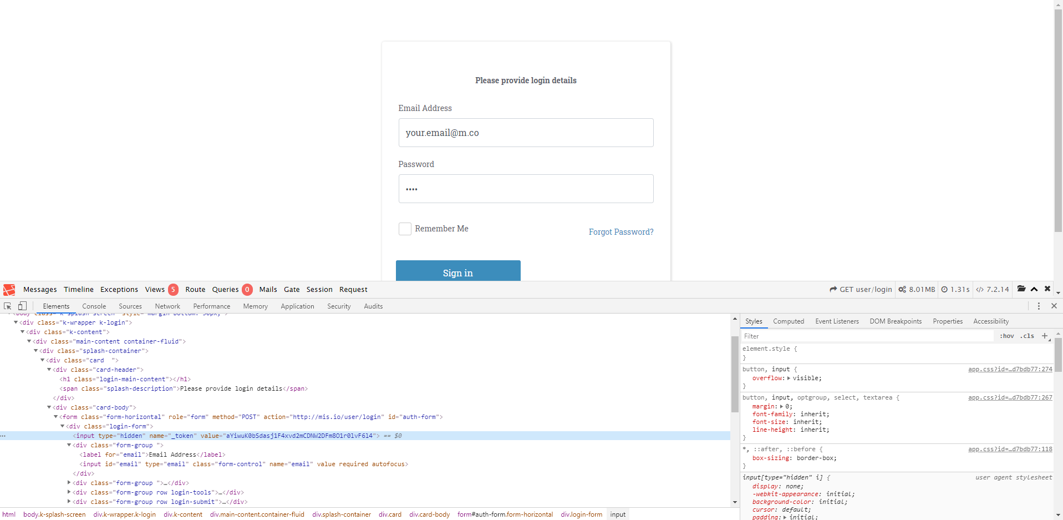Open the Timeline debugbar tab
Viewport: 1063px width, 520px height.
79,289
